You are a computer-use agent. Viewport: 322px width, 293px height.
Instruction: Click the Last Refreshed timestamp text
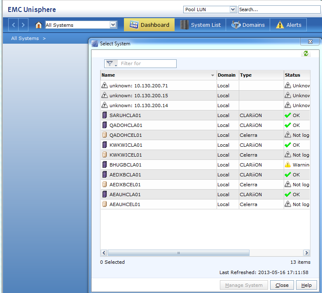264,272
